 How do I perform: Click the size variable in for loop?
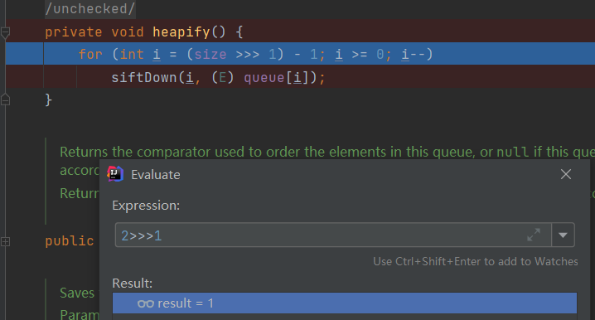(x=210, y=54)
